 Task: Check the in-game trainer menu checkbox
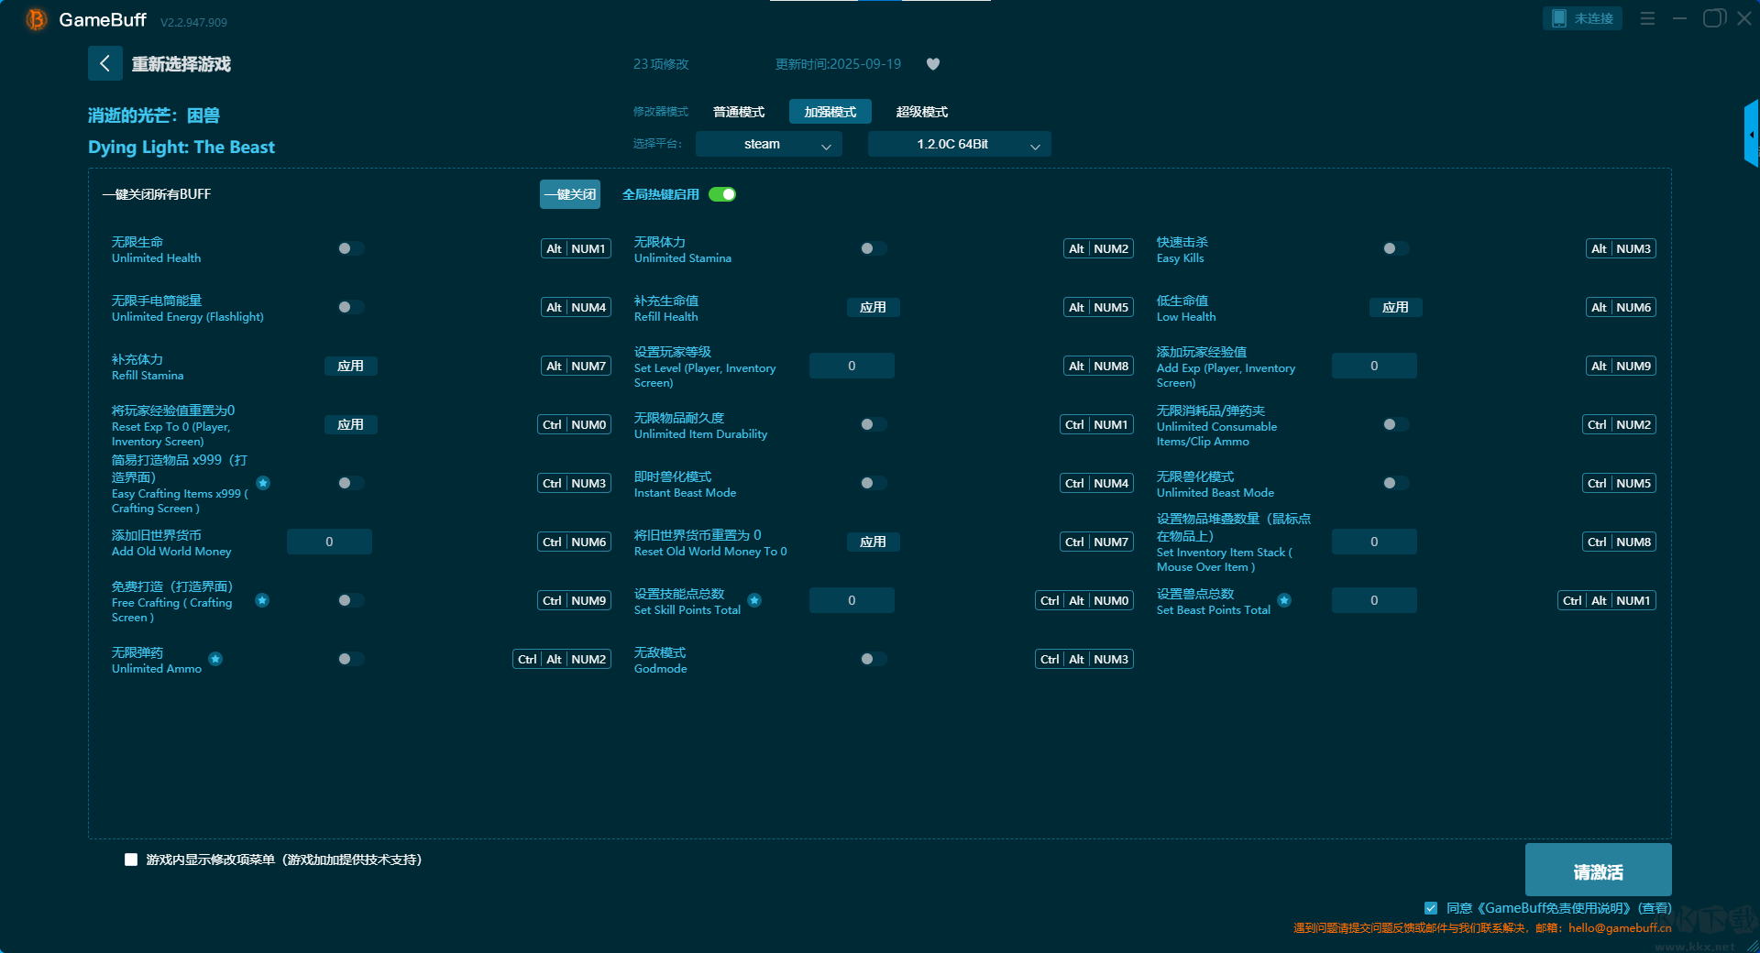tap(131, 860)
